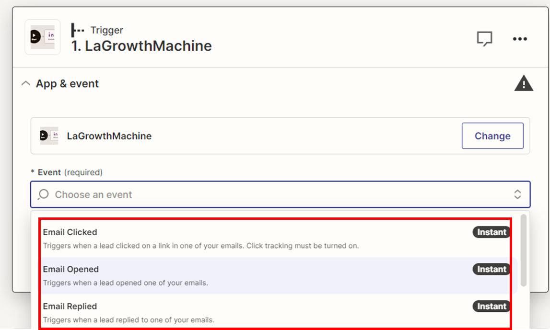Toggle the event dropdown up-down arrows
The image size is (550, 330).
point(517,194)
